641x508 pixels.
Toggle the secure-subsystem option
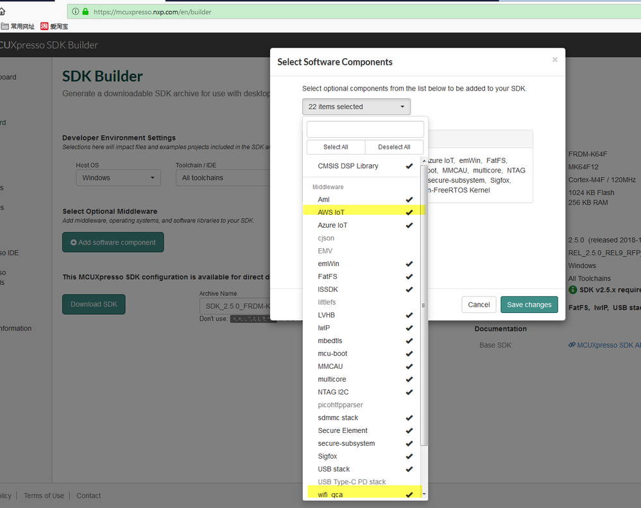(362, 443)
